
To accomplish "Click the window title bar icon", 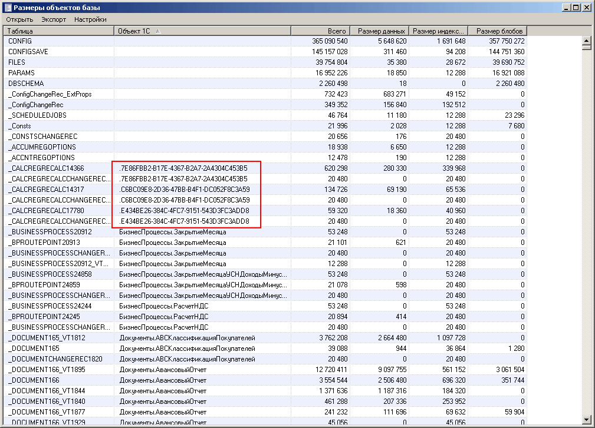I will (x=8, y=8).
